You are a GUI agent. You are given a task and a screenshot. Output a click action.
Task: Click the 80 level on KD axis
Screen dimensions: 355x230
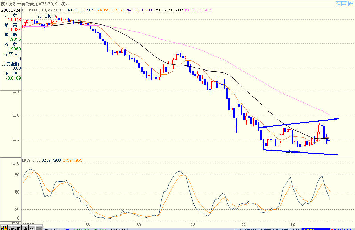click(x=17, y=175)
